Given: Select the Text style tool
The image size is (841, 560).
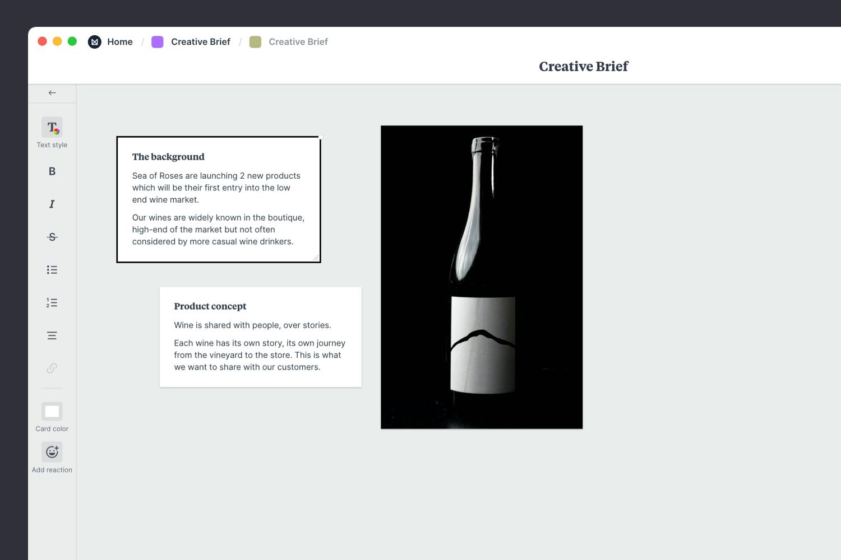Looking at the screenshot, I should tap(52, 128).
